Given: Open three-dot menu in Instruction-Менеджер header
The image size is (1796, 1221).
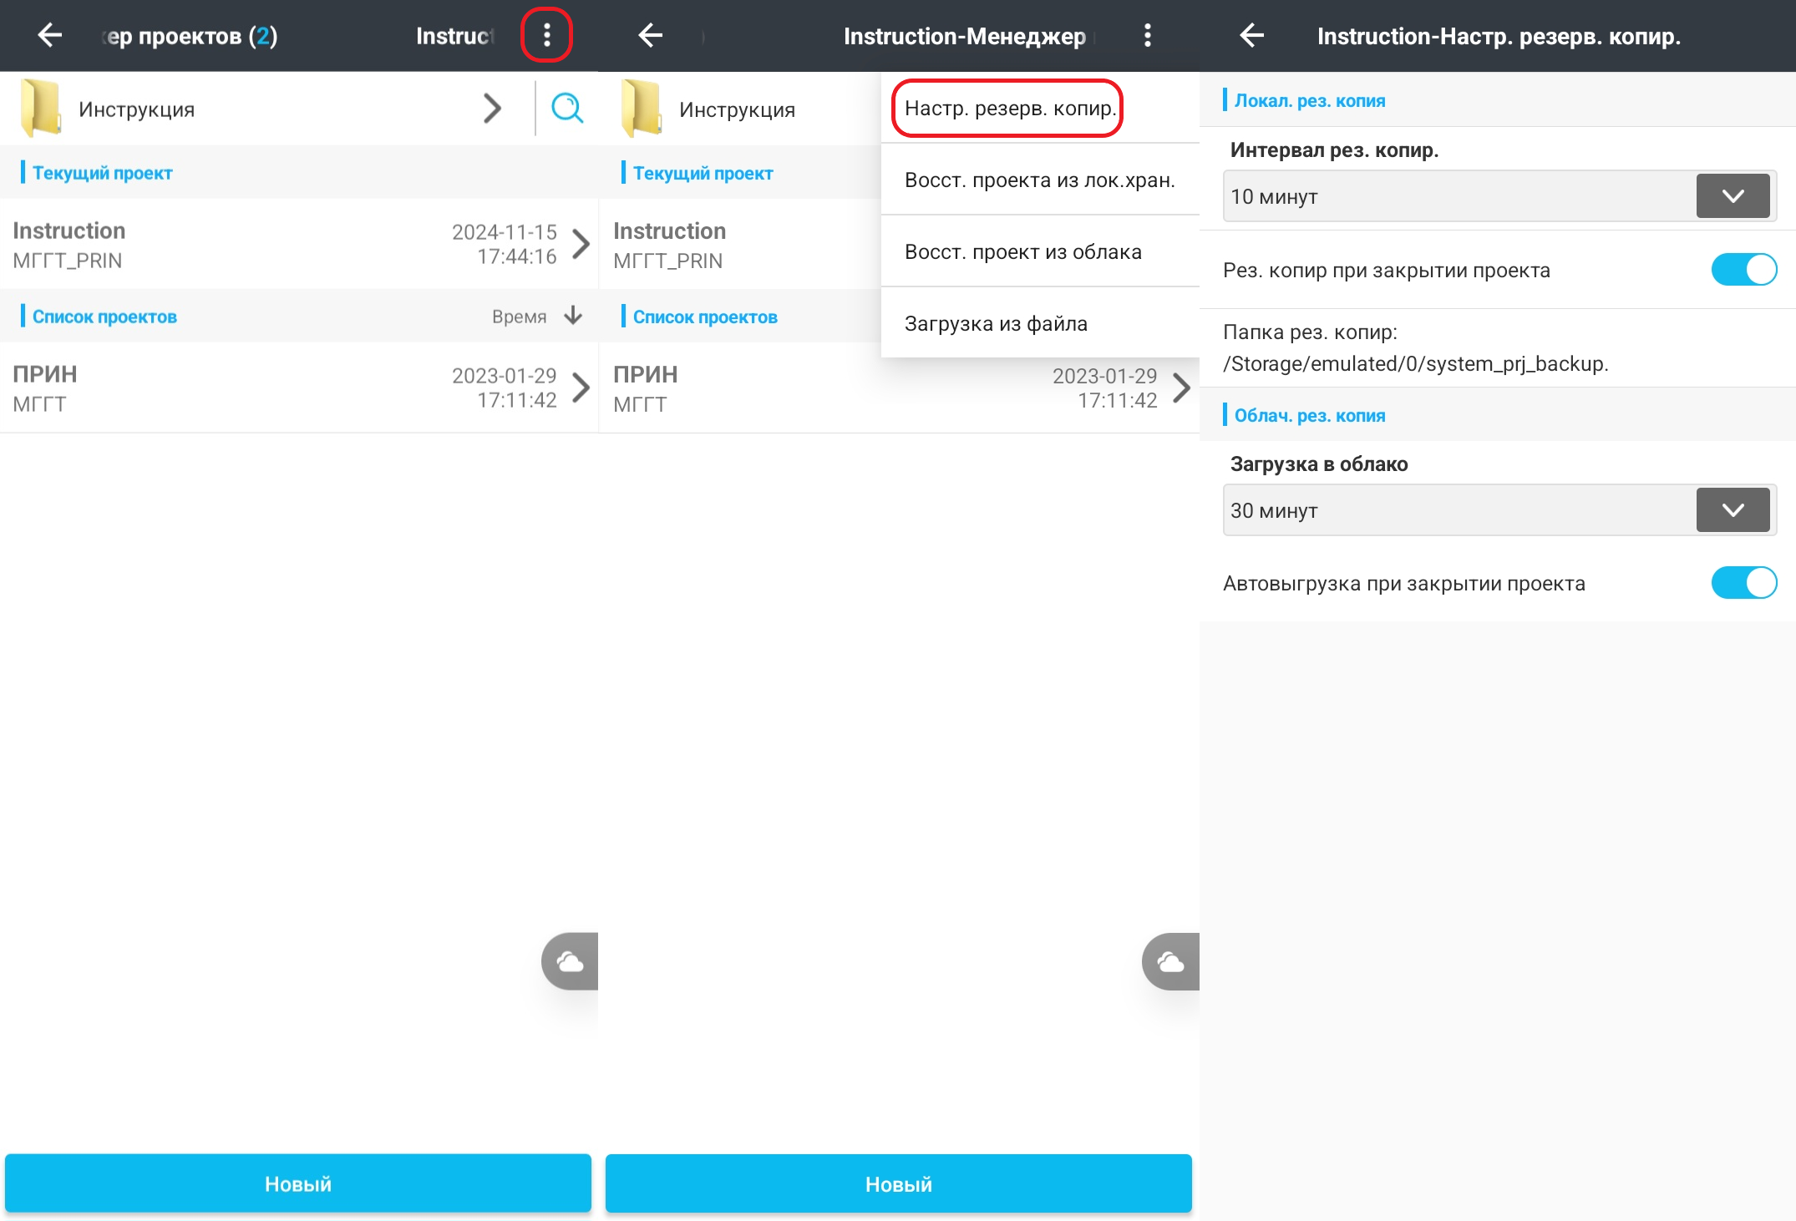Looking at the screenshot, I should 1147,35.
